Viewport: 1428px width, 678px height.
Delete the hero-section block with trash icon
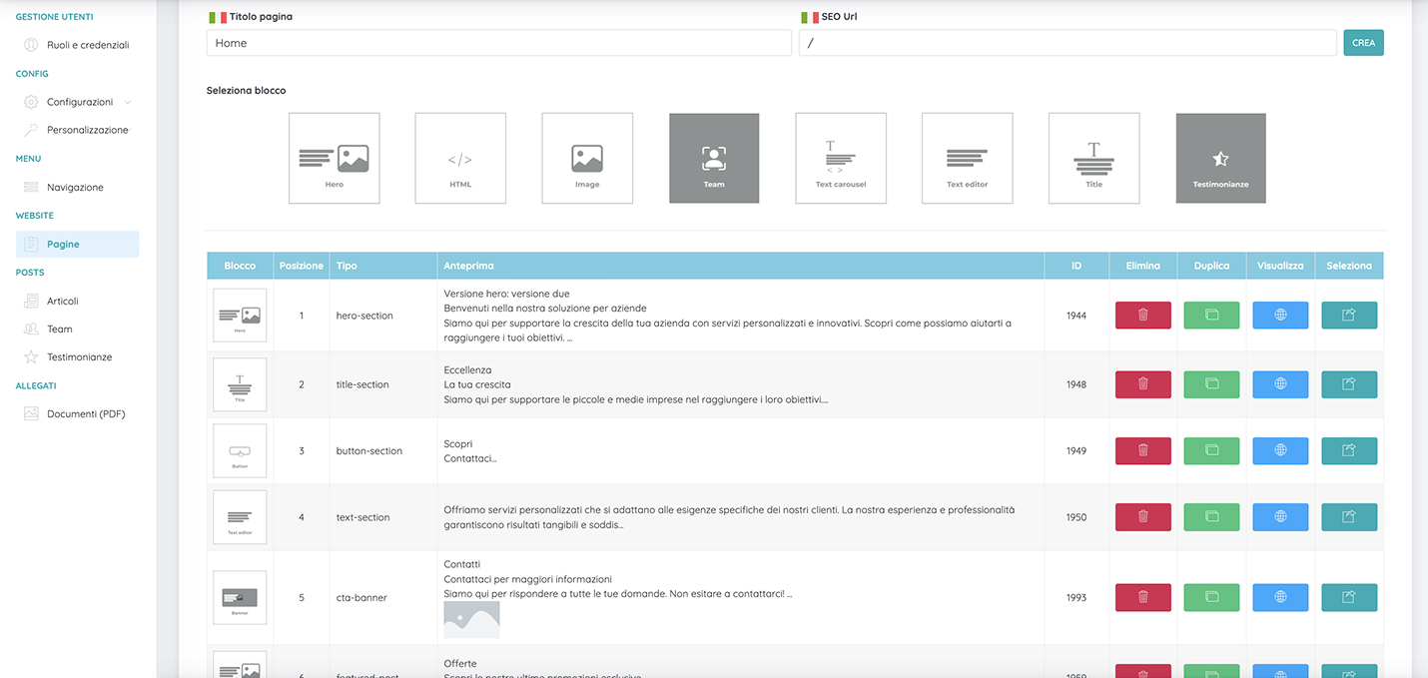click(1142, 316)
